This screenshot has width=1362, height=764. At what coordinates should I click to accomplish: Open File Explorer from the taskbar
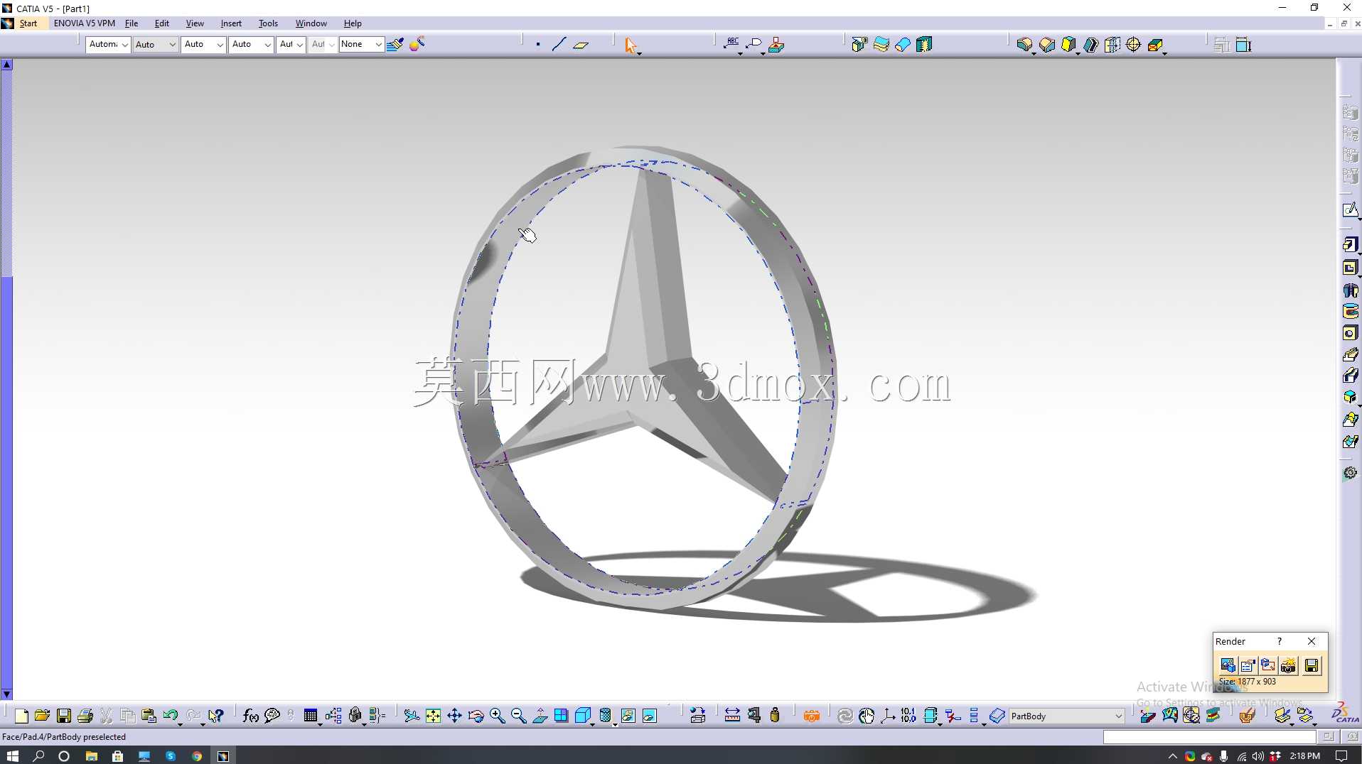[92, 756]
